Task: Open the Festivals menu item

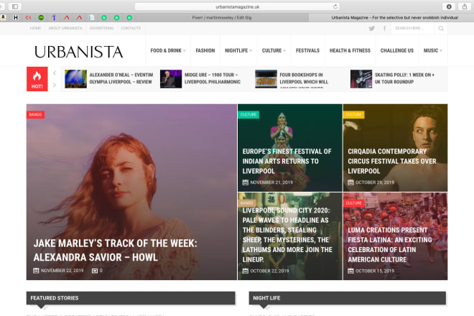Action: [x=307, y=50]
